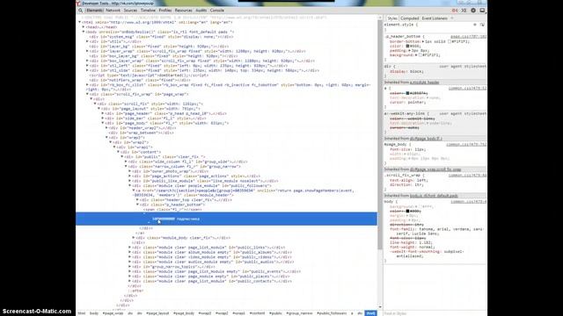Select body in the breadcrumb bar

coord(94,313)
